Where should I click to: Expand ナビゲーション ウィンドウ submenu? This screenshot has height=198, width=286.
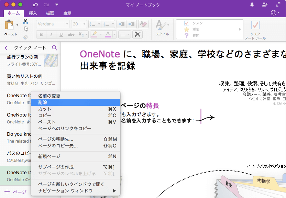click(76, 191)
